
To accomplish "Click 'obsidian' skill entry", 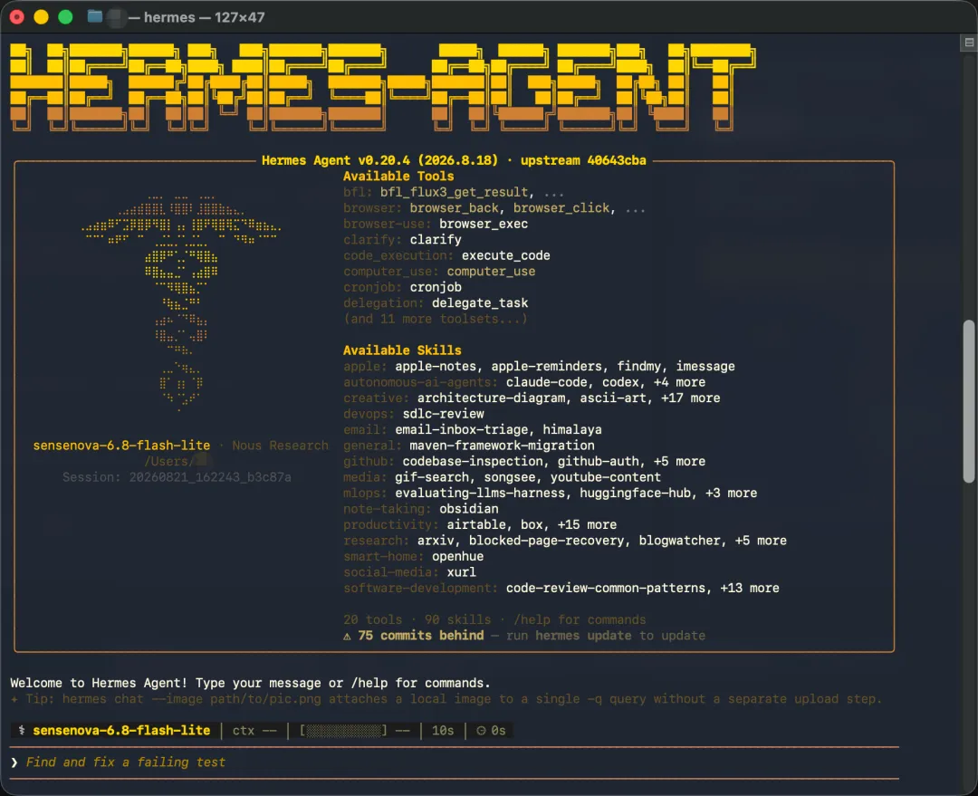I will click(468, 509).
